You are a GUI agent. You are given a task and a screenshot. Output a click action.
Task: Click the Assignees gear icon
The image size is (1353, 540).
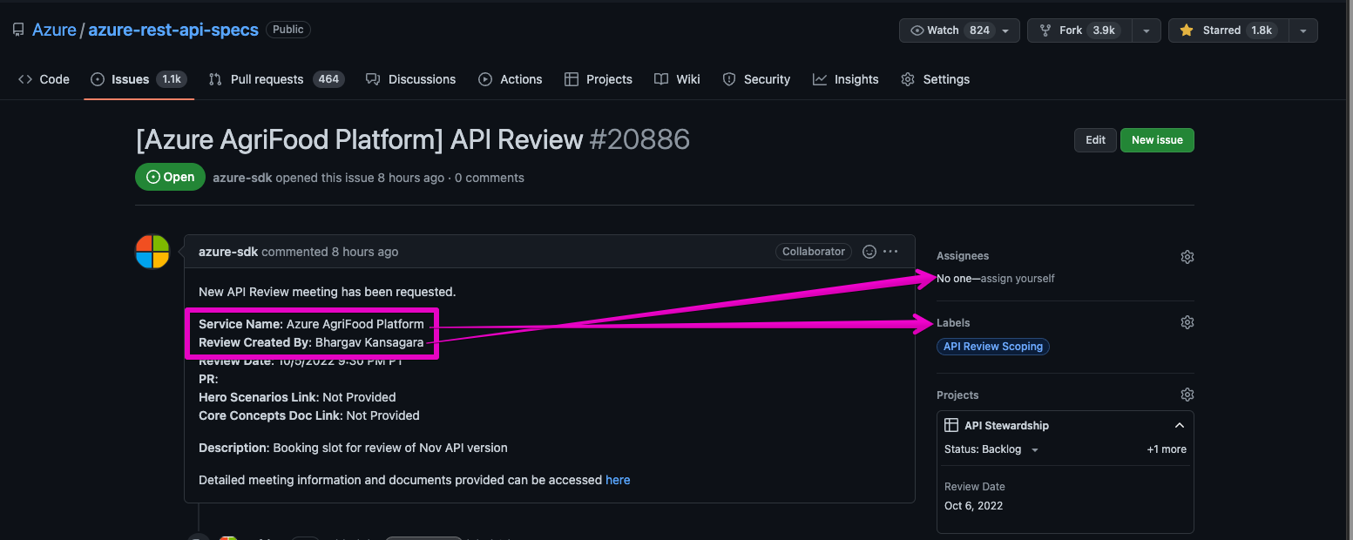(x=1187, y=257)
